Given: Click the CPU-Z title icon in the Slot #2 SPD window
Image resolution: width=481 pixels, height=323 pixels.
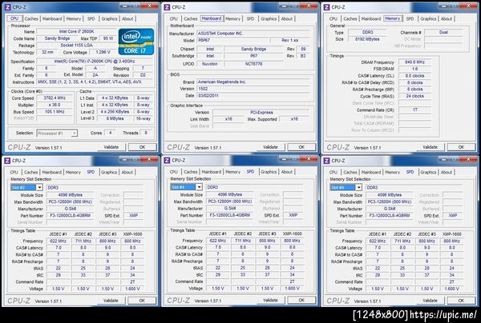Looking at the screenshot, I should [x=8, y=161].
